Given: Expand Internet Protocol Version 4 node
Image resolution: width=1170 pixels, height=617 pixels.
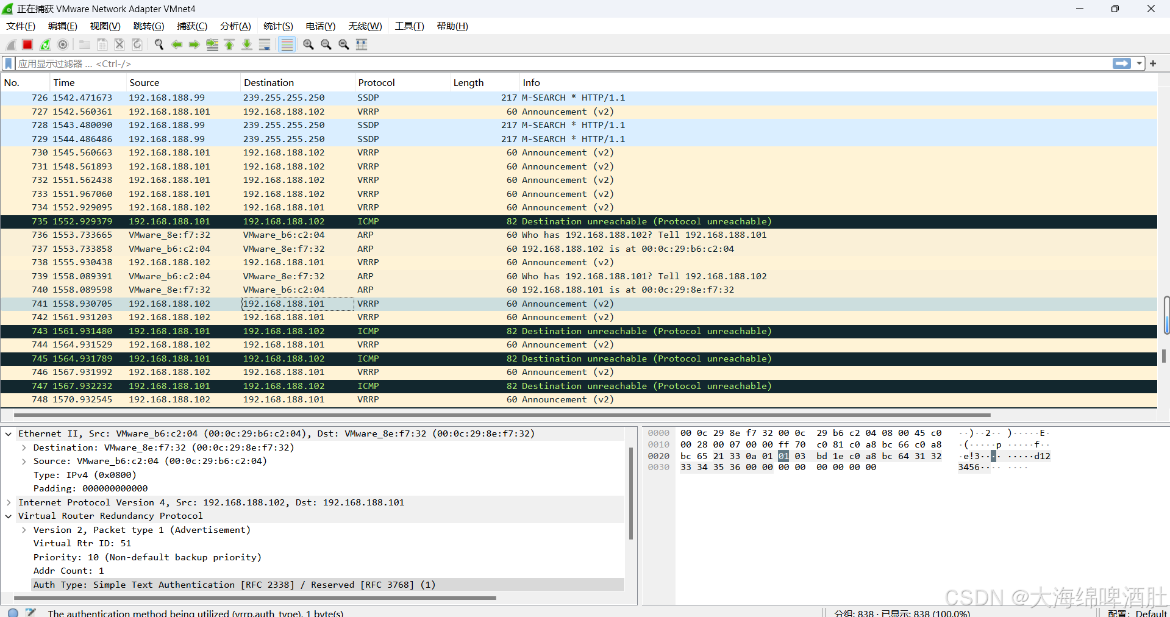Looking at the screenshot, I should (x=9, y=502).
